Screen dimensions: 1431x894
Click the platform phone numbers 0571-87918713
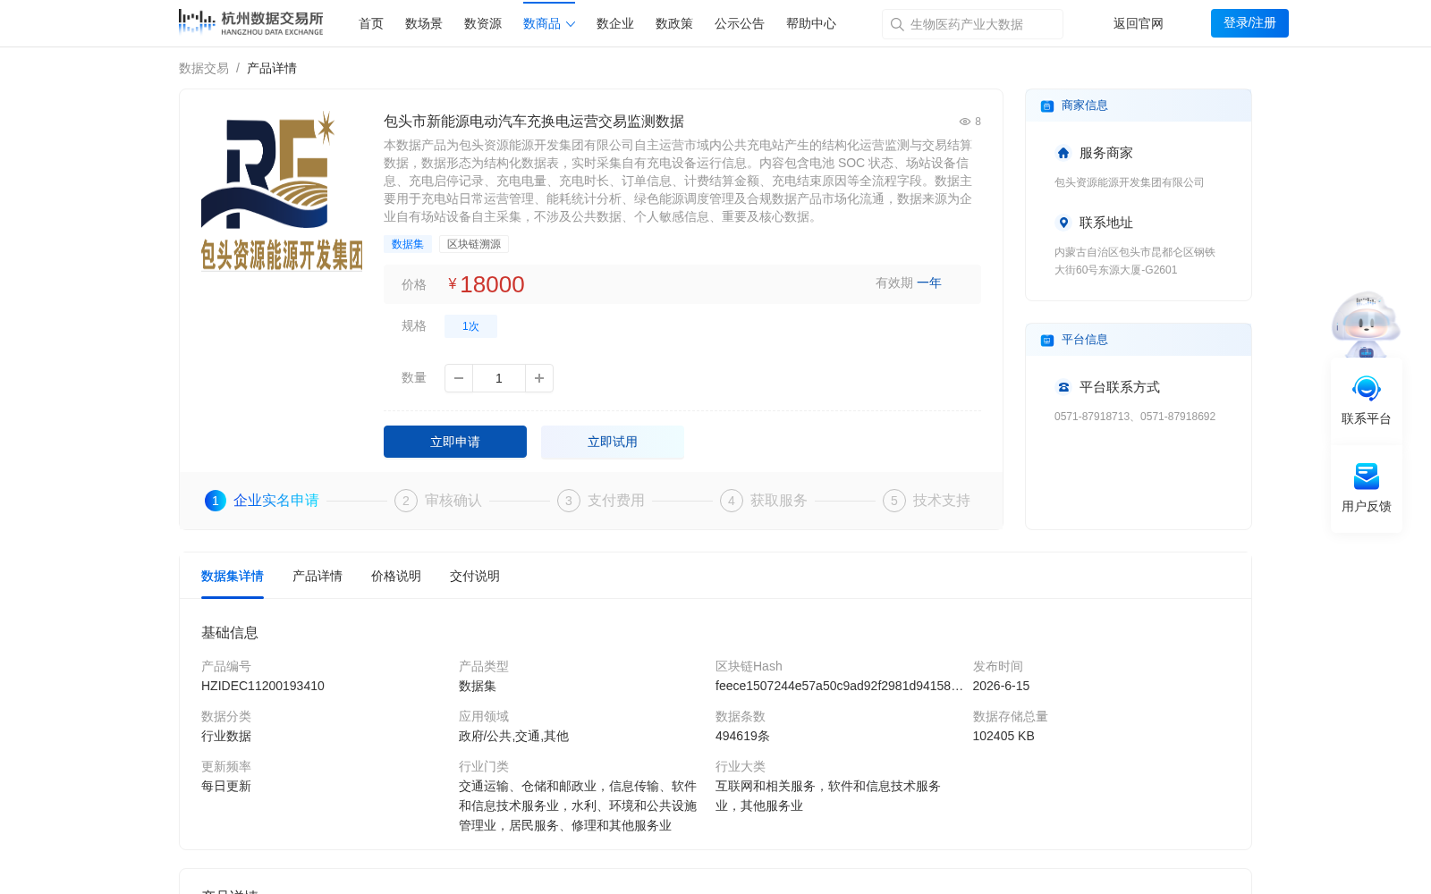(1092, 417)
